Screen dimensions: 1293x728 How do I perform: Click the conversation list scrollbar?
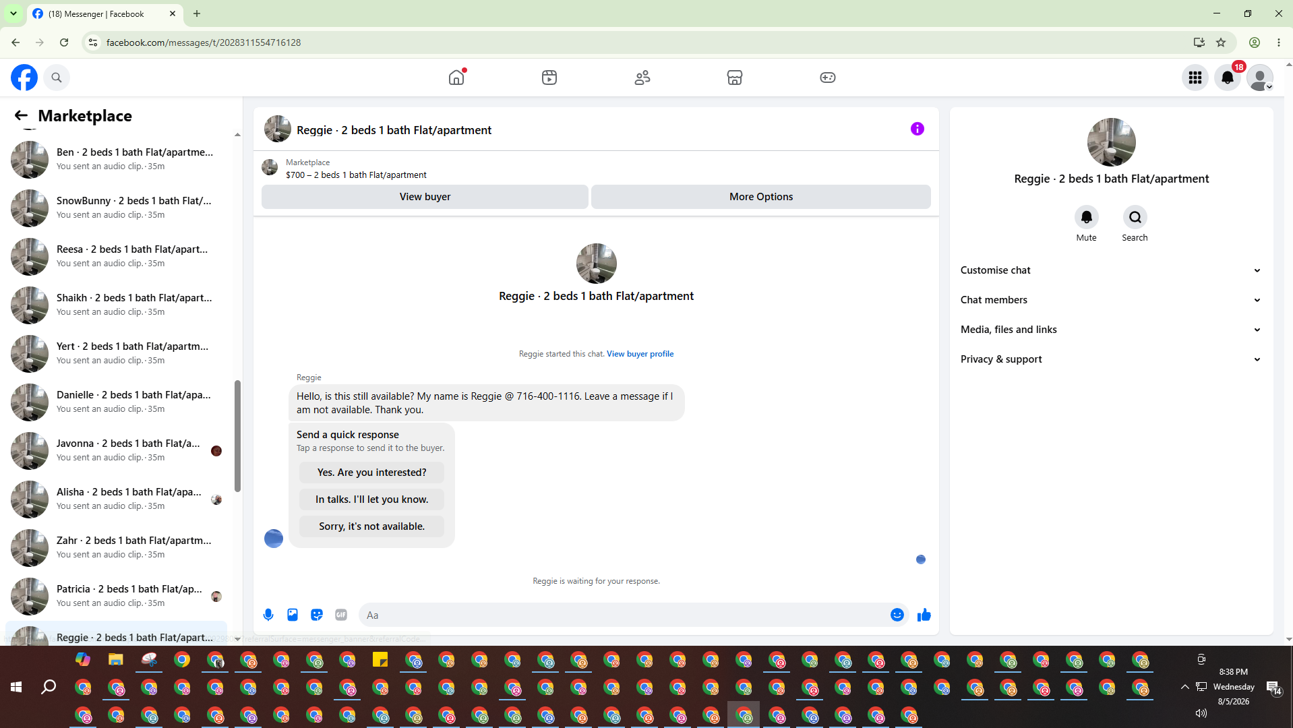click(237, 435)
